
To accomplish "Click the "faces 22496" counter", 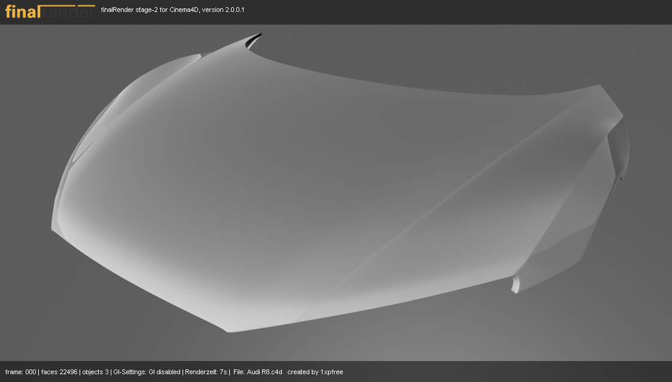I will (x=59, y=372).
